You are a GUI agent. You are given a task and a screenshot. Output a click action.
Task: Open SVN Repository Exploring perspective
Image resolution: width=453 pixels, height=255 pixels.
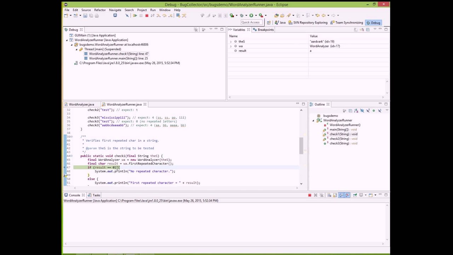pos(308,23)
